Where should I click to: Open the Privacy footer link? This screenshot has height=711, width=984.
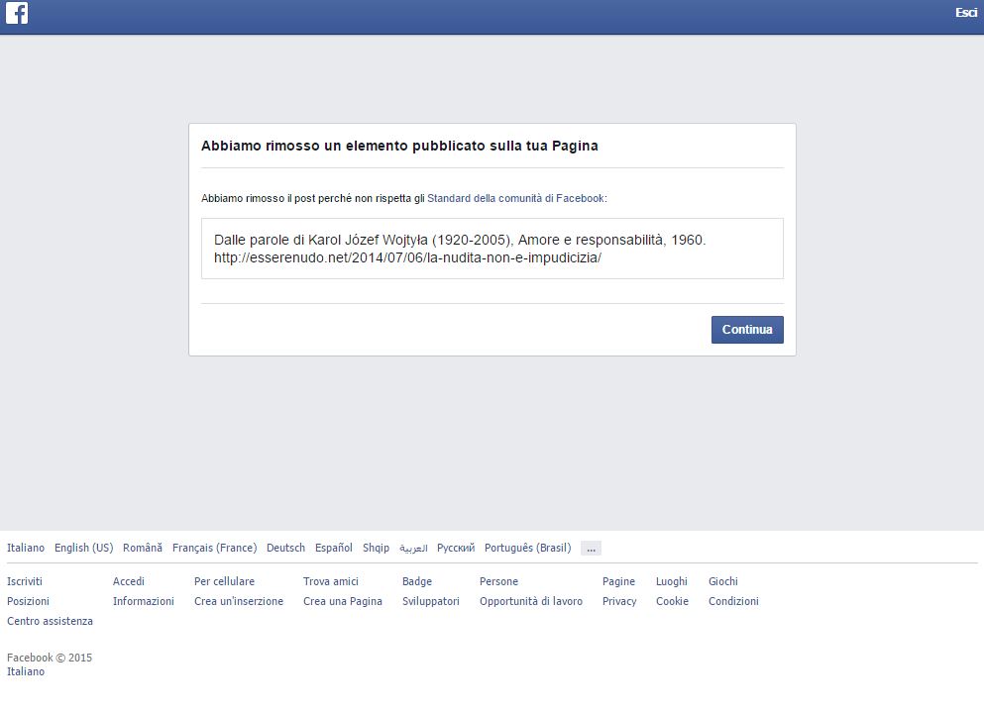619,601
